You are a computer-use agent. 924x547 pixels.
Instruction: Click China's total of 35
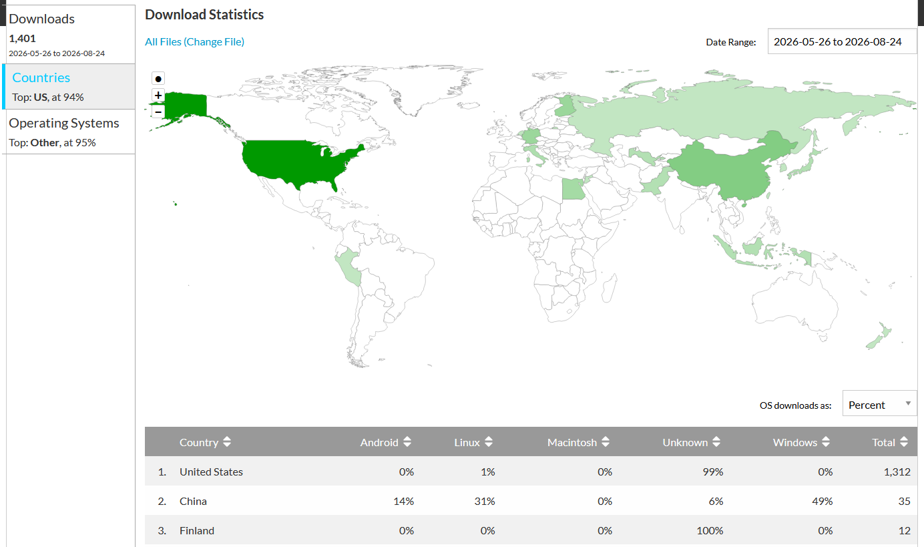(904, 501)
